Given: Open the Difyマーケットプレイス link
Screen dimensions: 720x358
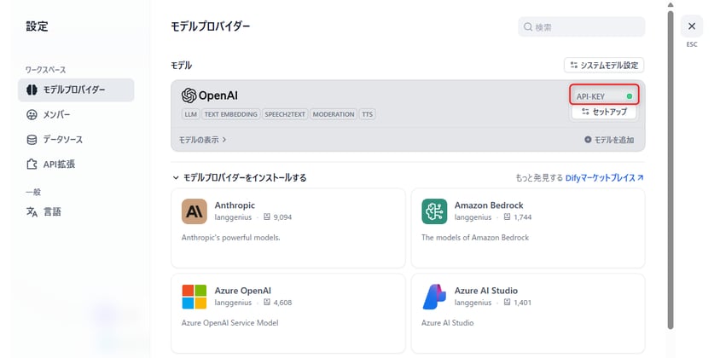Looking at the screenshot, I should (x=604, y=177).
